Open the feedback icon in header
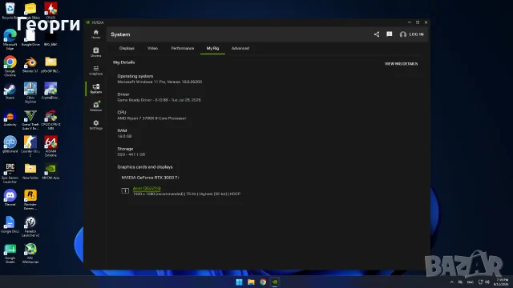Image resolution: width=513 pixels, height=288 pixels. click(x=389, y=34)
